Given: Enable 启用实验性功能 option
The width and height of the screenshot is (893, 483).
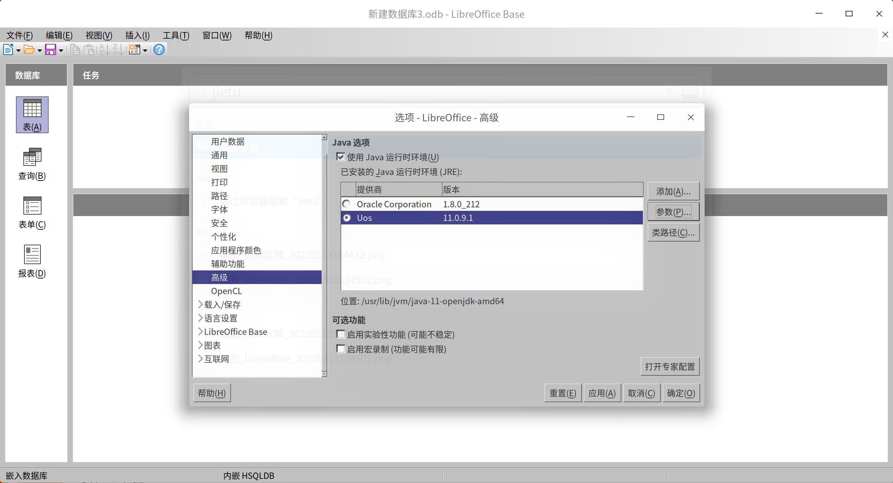Looking at the screenshot, I should pyautogui.click(x=341, y=334).
